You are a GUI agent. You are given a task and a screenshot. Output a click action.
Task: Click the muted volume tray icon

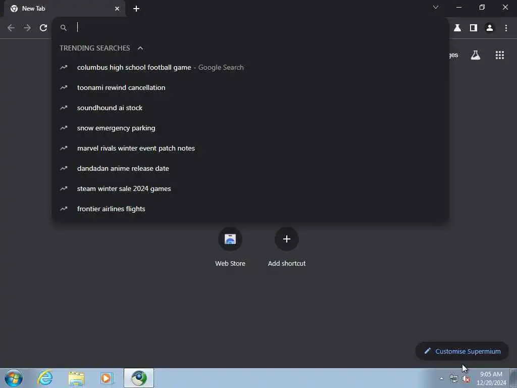click(x=466, y=379)
